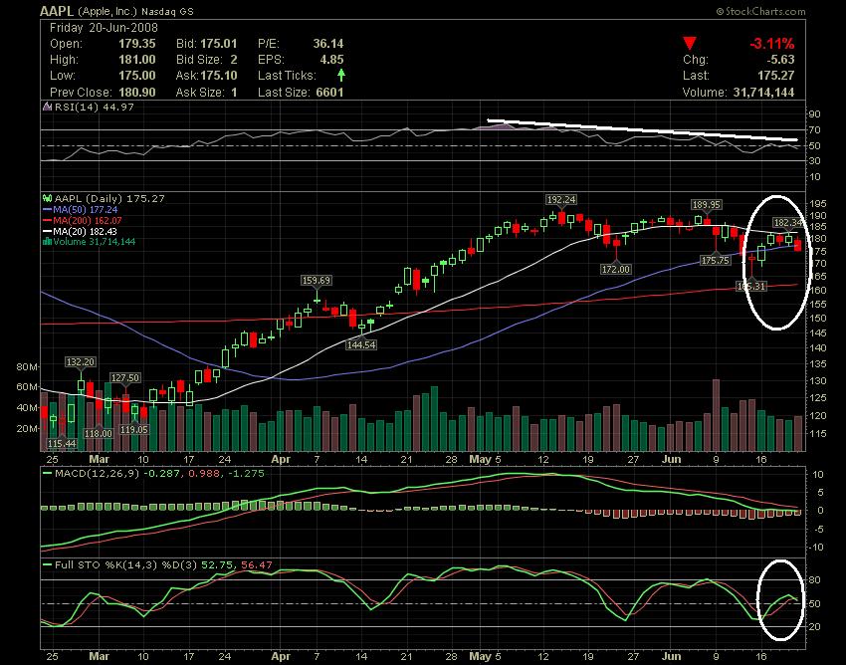Click the 189.95 price label
The height and width of the screenshot is (665, 846).
[x=707, y=204]
